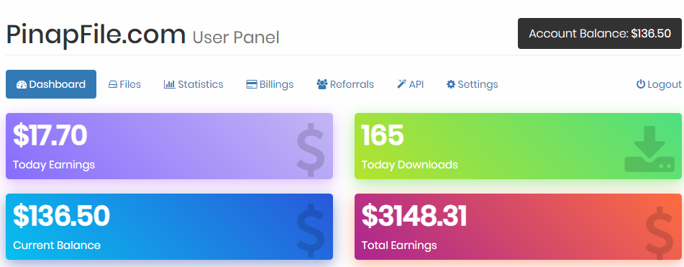
Task: Click the Logout link
Action: [659, 84]
